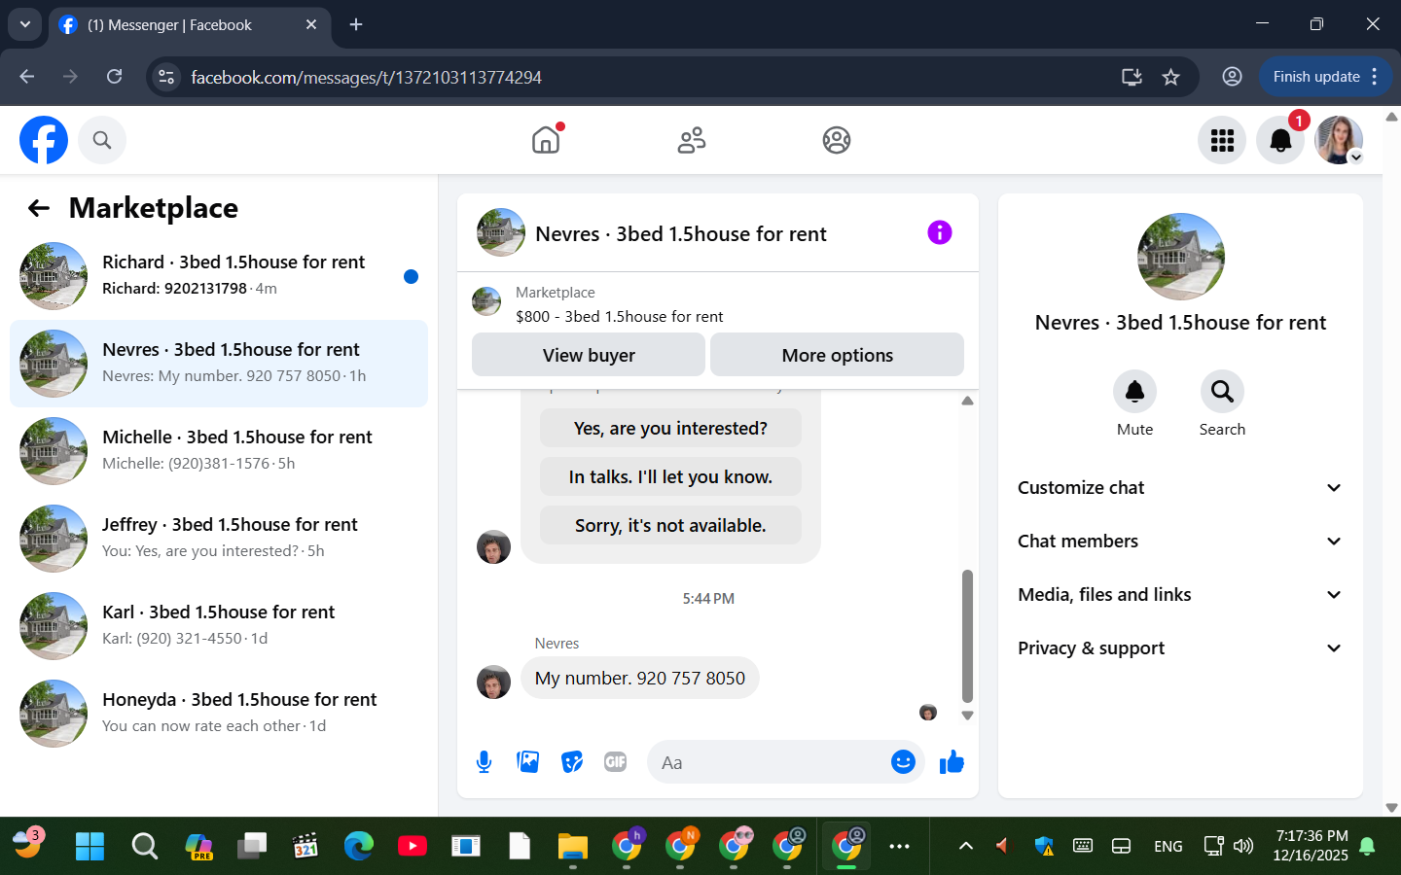Choose the 'Yes, are you interested?' quick reply
Screen dimensions: 1401x875
[670, 429]
